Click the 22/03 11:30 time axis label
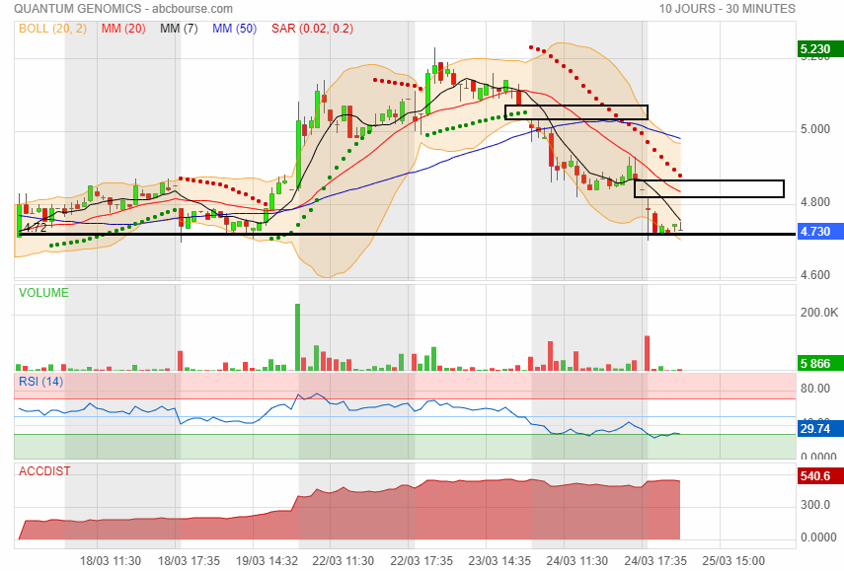 click(344, 561)
